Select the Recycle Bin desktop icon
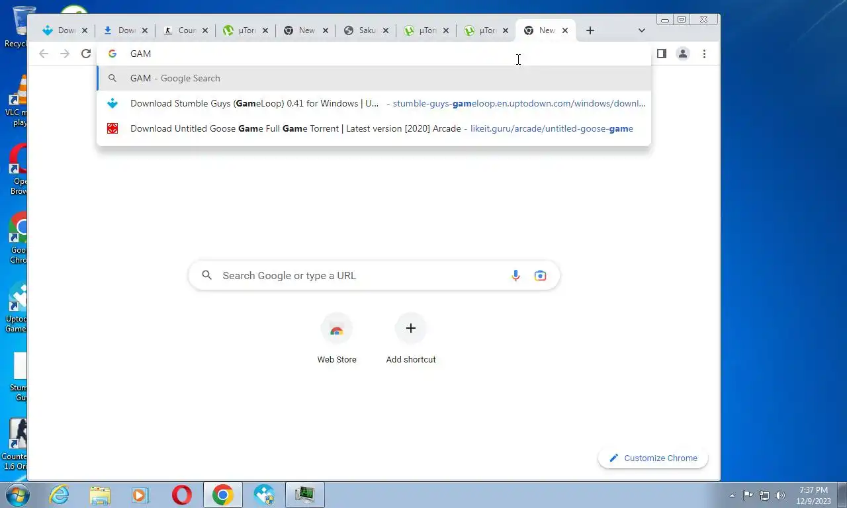This screenshot has width=847, height=508. point(16,27)
